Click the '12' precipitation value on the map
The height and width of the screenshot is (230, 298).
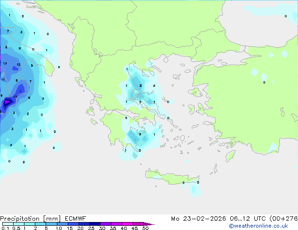pyautogui.click(x=18, y=64)
